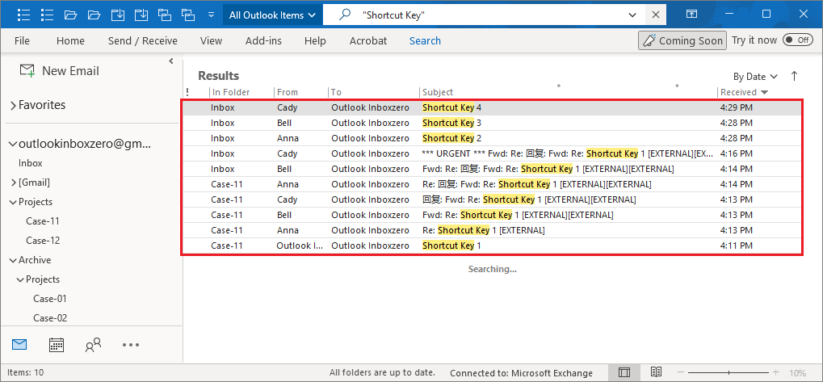Reverse sort order with the up arrow

pyautogui.click(x=794, y=76)
